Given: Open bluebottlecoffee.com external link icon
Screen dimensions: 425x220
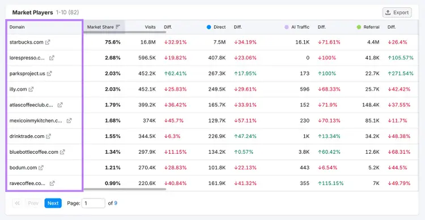Looking at the screenshot, I should point(62,152).
